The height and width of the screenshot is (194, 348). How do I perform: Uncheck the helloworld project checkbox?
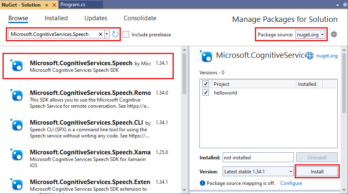(206, 93)
